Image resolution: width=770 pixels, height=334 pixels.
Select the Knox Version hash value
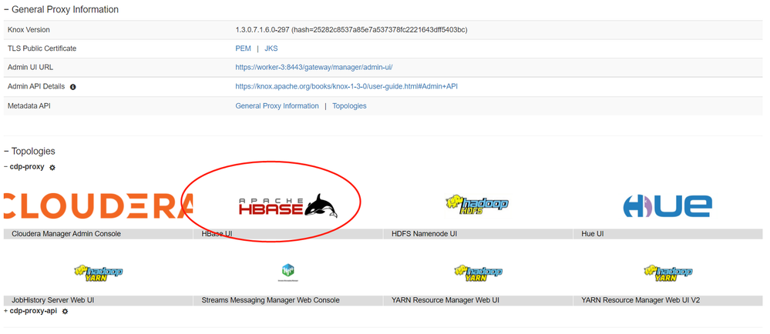379,30
